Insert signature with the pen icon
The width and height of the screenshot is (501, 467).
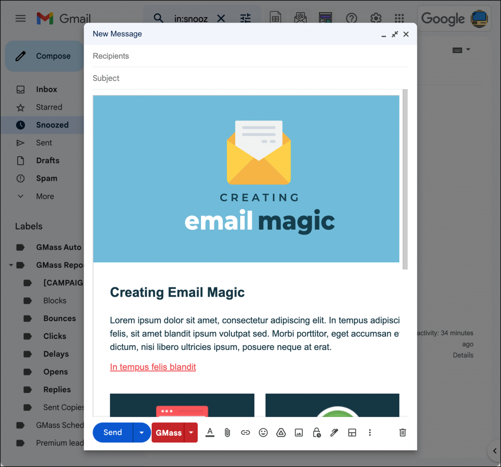(x=334, y=433)
